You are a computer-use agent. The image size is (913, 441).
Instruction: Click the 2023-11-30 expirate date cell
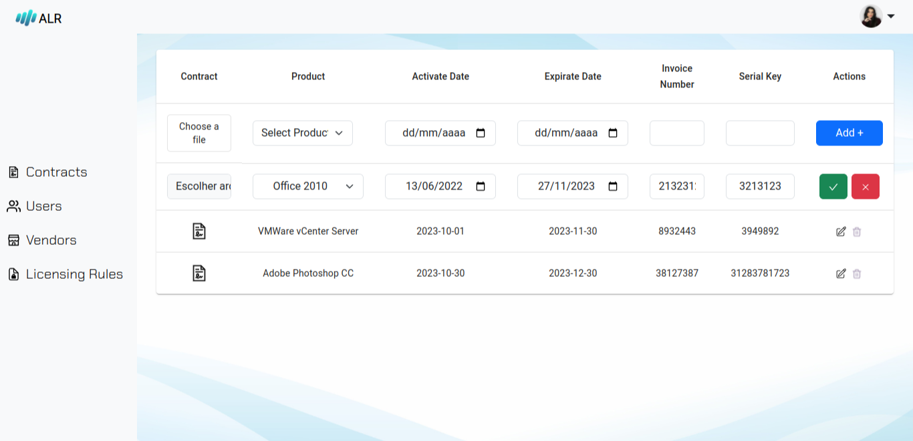coord(573,232)
